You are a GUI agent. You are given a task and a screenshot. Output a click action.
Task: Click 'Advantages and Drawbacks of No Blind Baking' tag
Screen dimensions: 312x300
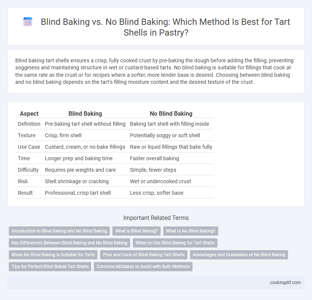239,255
